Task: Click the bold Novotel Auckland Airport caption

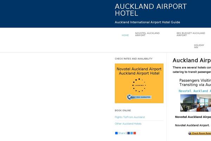Action: [193, 117]
